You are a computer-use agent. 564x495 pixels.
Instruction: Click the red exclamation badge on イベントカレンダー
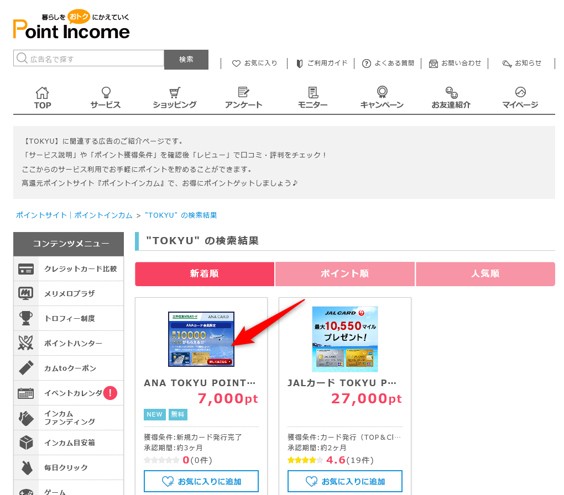pos(110,393)
